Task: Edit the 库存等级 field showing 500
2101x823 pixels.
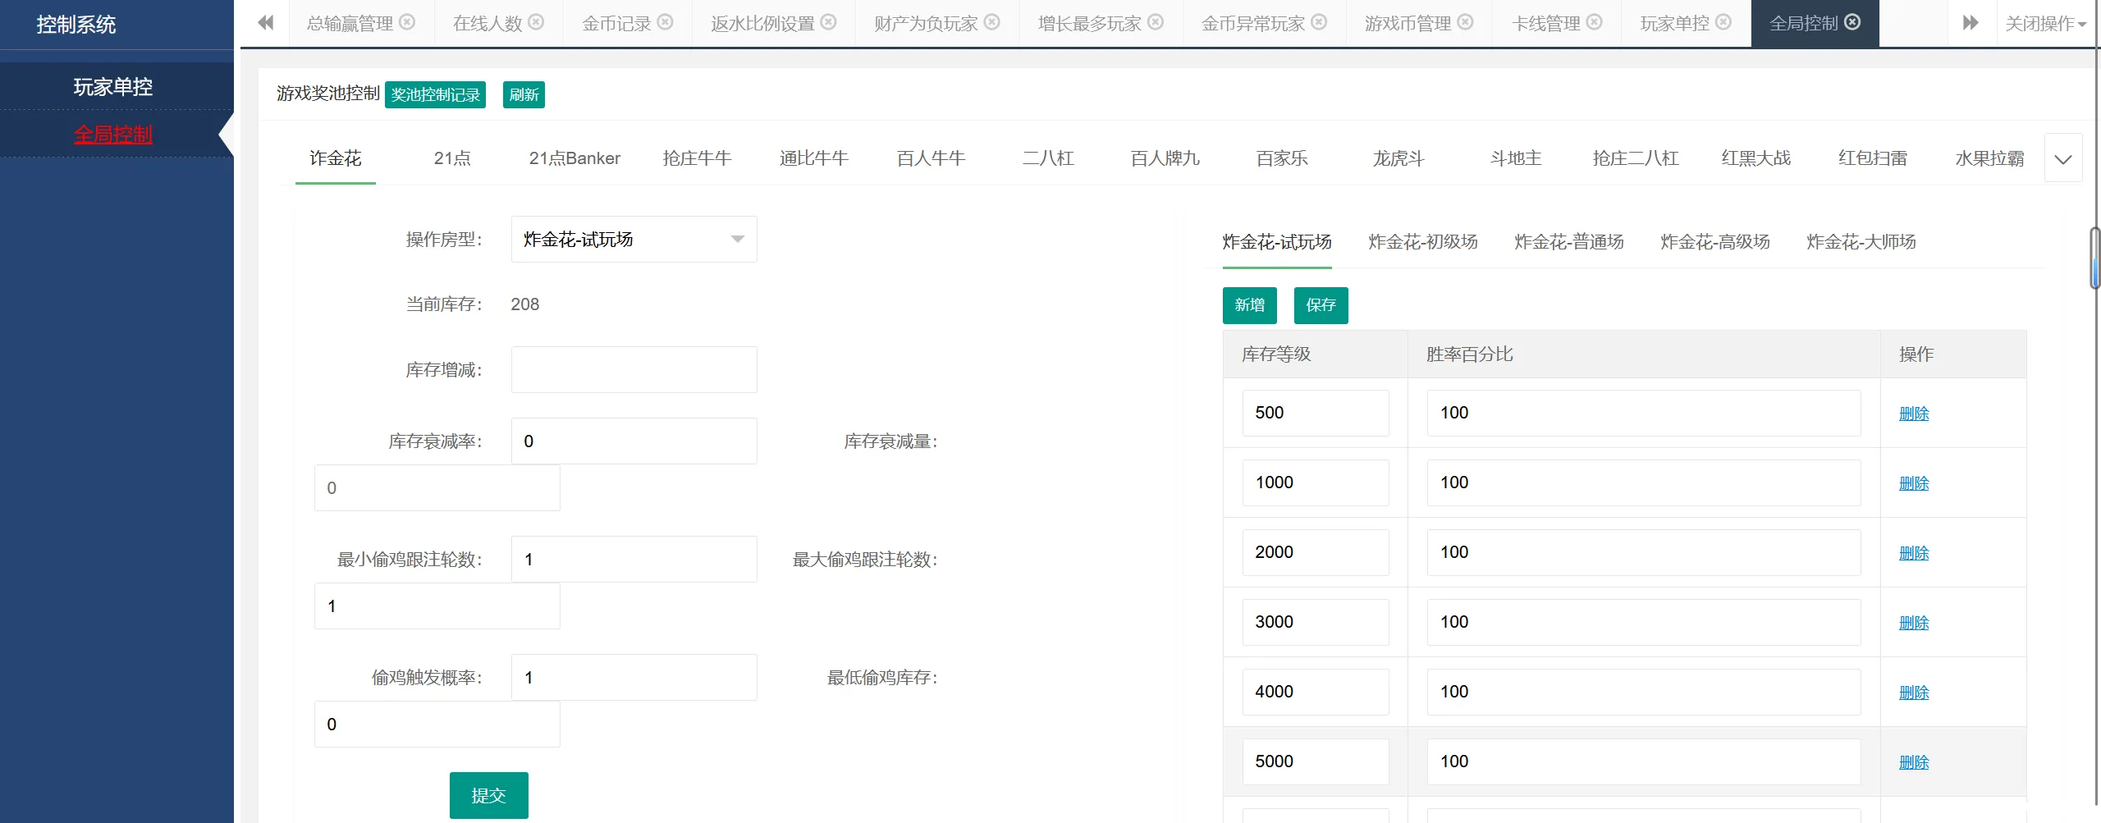Action: (1316, 414)
